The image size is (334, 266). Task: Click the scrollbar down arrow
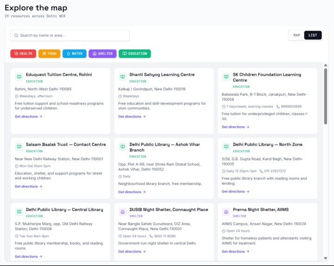[x=326, y=259]
